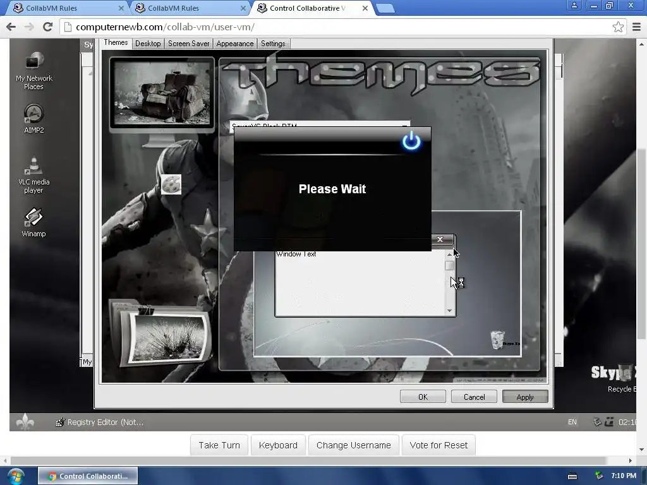647x485 pixels.
Task: Click the up arrow of the preview window scrollbar
Action: [x=449, y=254]
